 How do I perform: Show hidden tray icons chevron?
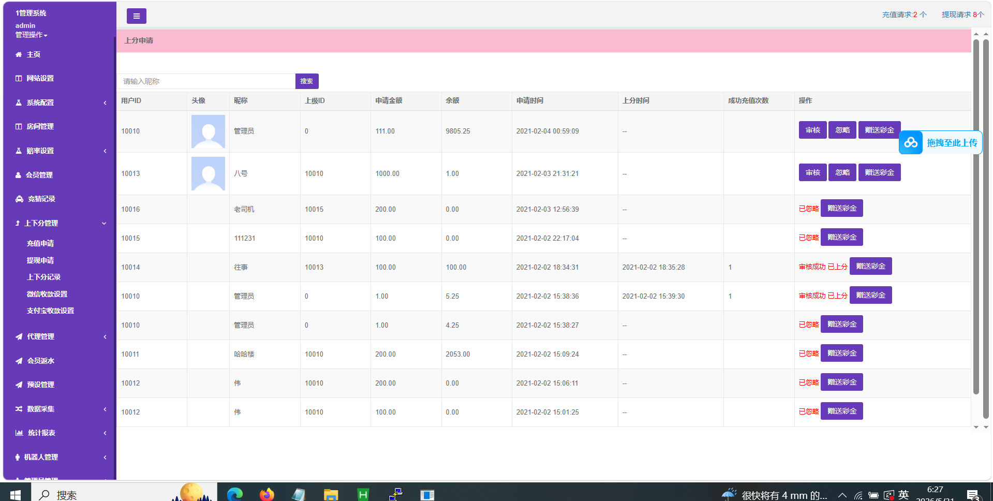click(842, 495)
